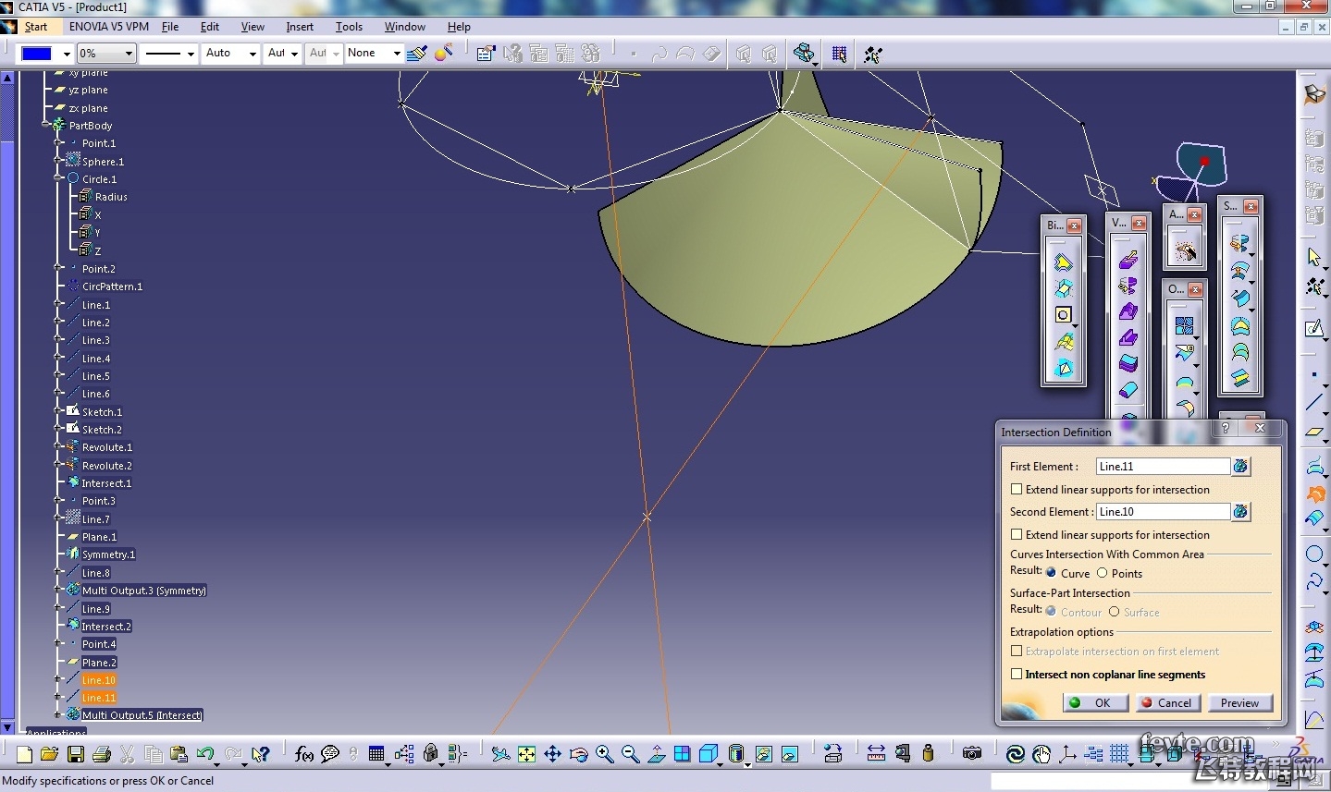1331x792 pixels.
Task: Click the Join icon in O... toolbar
Action: pos(1184,325)
